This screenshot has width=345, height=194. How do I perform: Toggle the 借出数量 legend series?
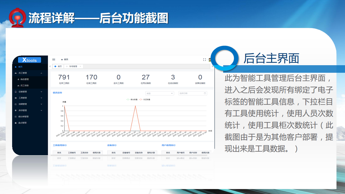click(132, 99)
